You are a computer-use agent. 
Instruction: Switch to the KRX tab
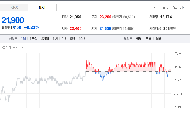pos(14,8)
